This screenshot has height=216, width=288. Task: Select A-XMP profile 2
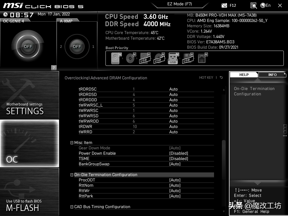point(61,46)
